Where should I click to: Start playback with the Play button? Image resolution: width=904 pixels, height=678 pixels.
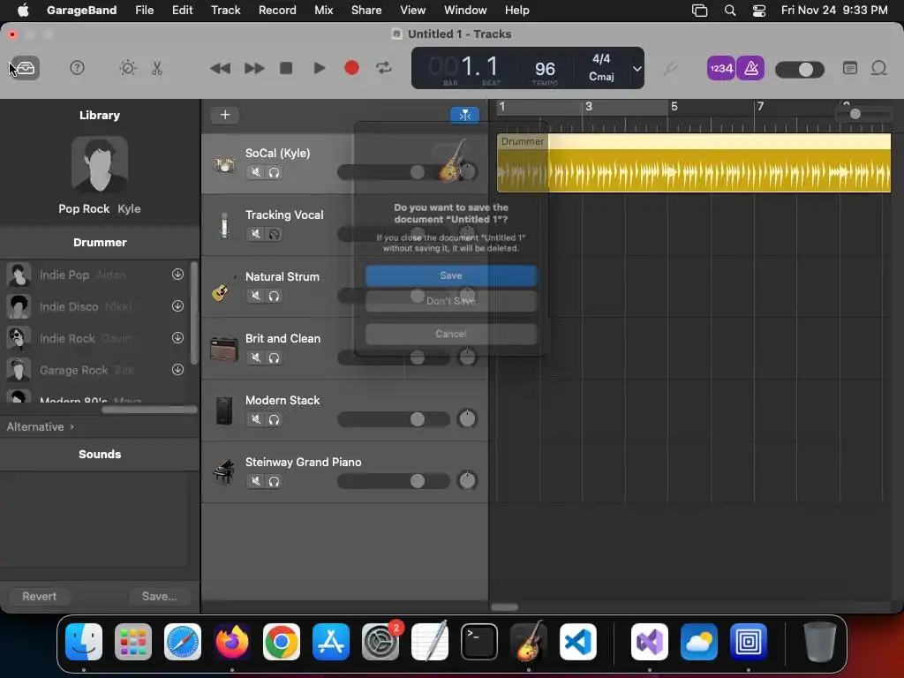(x=319, y=68)
